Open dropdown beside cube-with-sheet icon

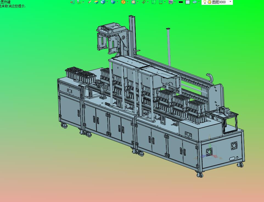pyautogui.click(x=117, y=2)
